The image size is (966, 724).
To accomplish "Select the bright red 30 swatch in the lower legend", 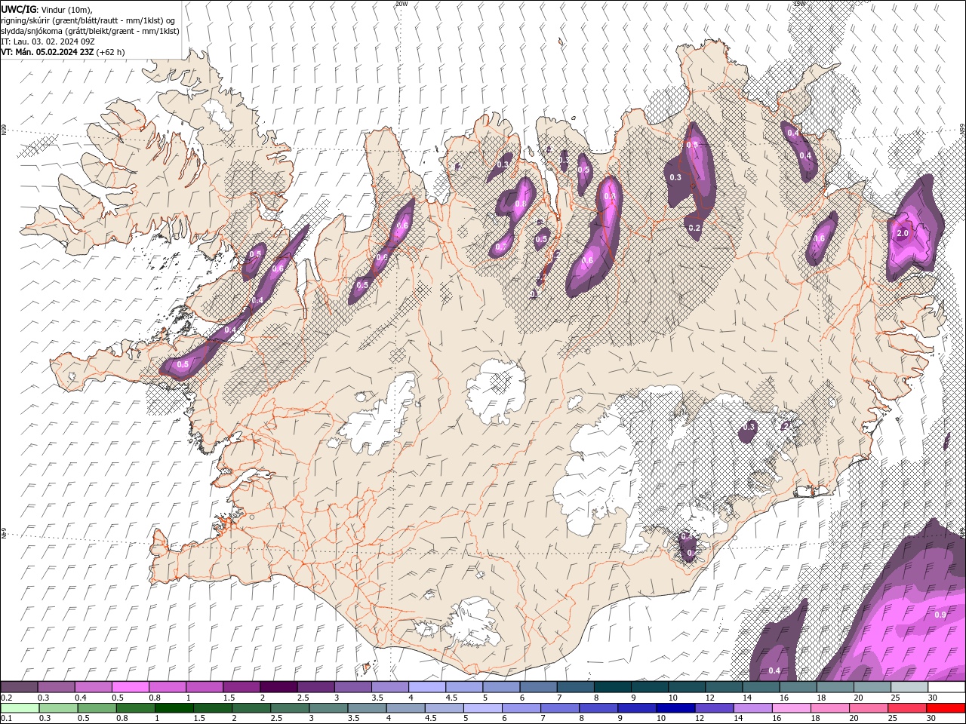I will tap(946, 708).
